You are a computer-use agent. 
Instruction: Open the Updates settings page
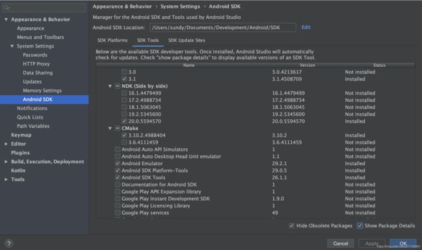pyautogui.click(x=32, y=82)
